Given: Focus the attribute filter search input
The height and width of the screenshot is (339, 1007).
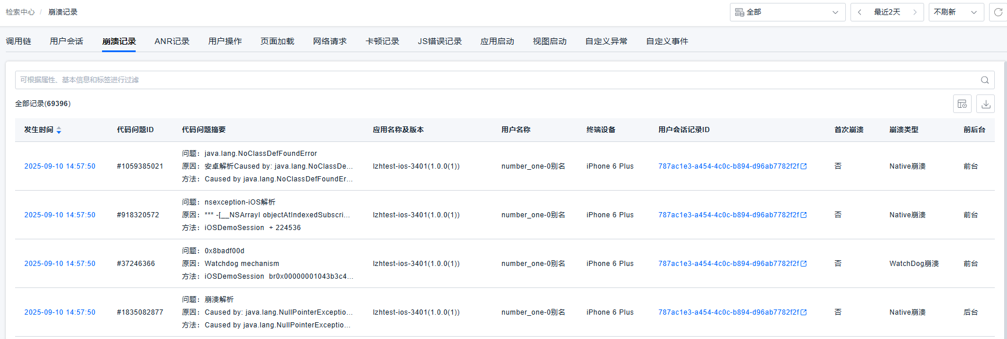Looking at the screenshot, I should pyautogui.click(x=493, y=80).
